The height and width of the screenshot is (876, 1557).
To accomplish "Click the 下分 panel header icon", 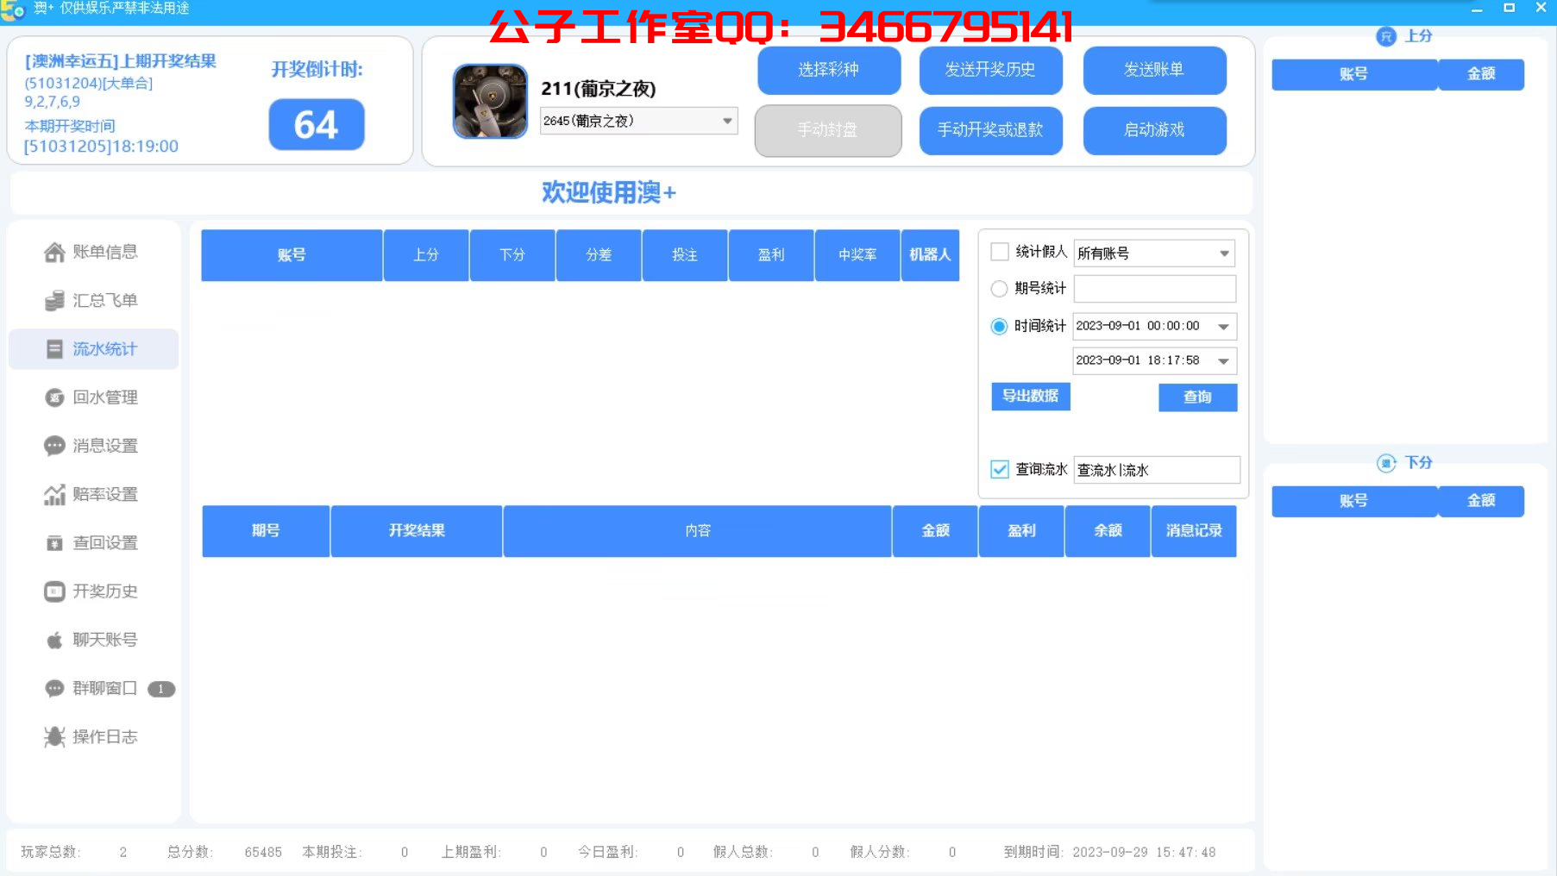I will [x=1386, y=463].
